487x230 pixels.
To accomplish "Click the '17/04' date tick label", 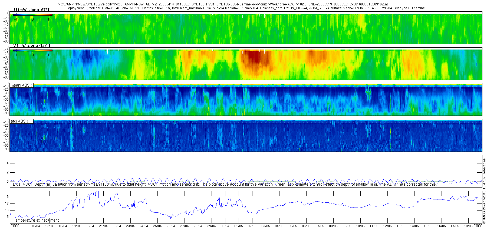I will 49,226.
